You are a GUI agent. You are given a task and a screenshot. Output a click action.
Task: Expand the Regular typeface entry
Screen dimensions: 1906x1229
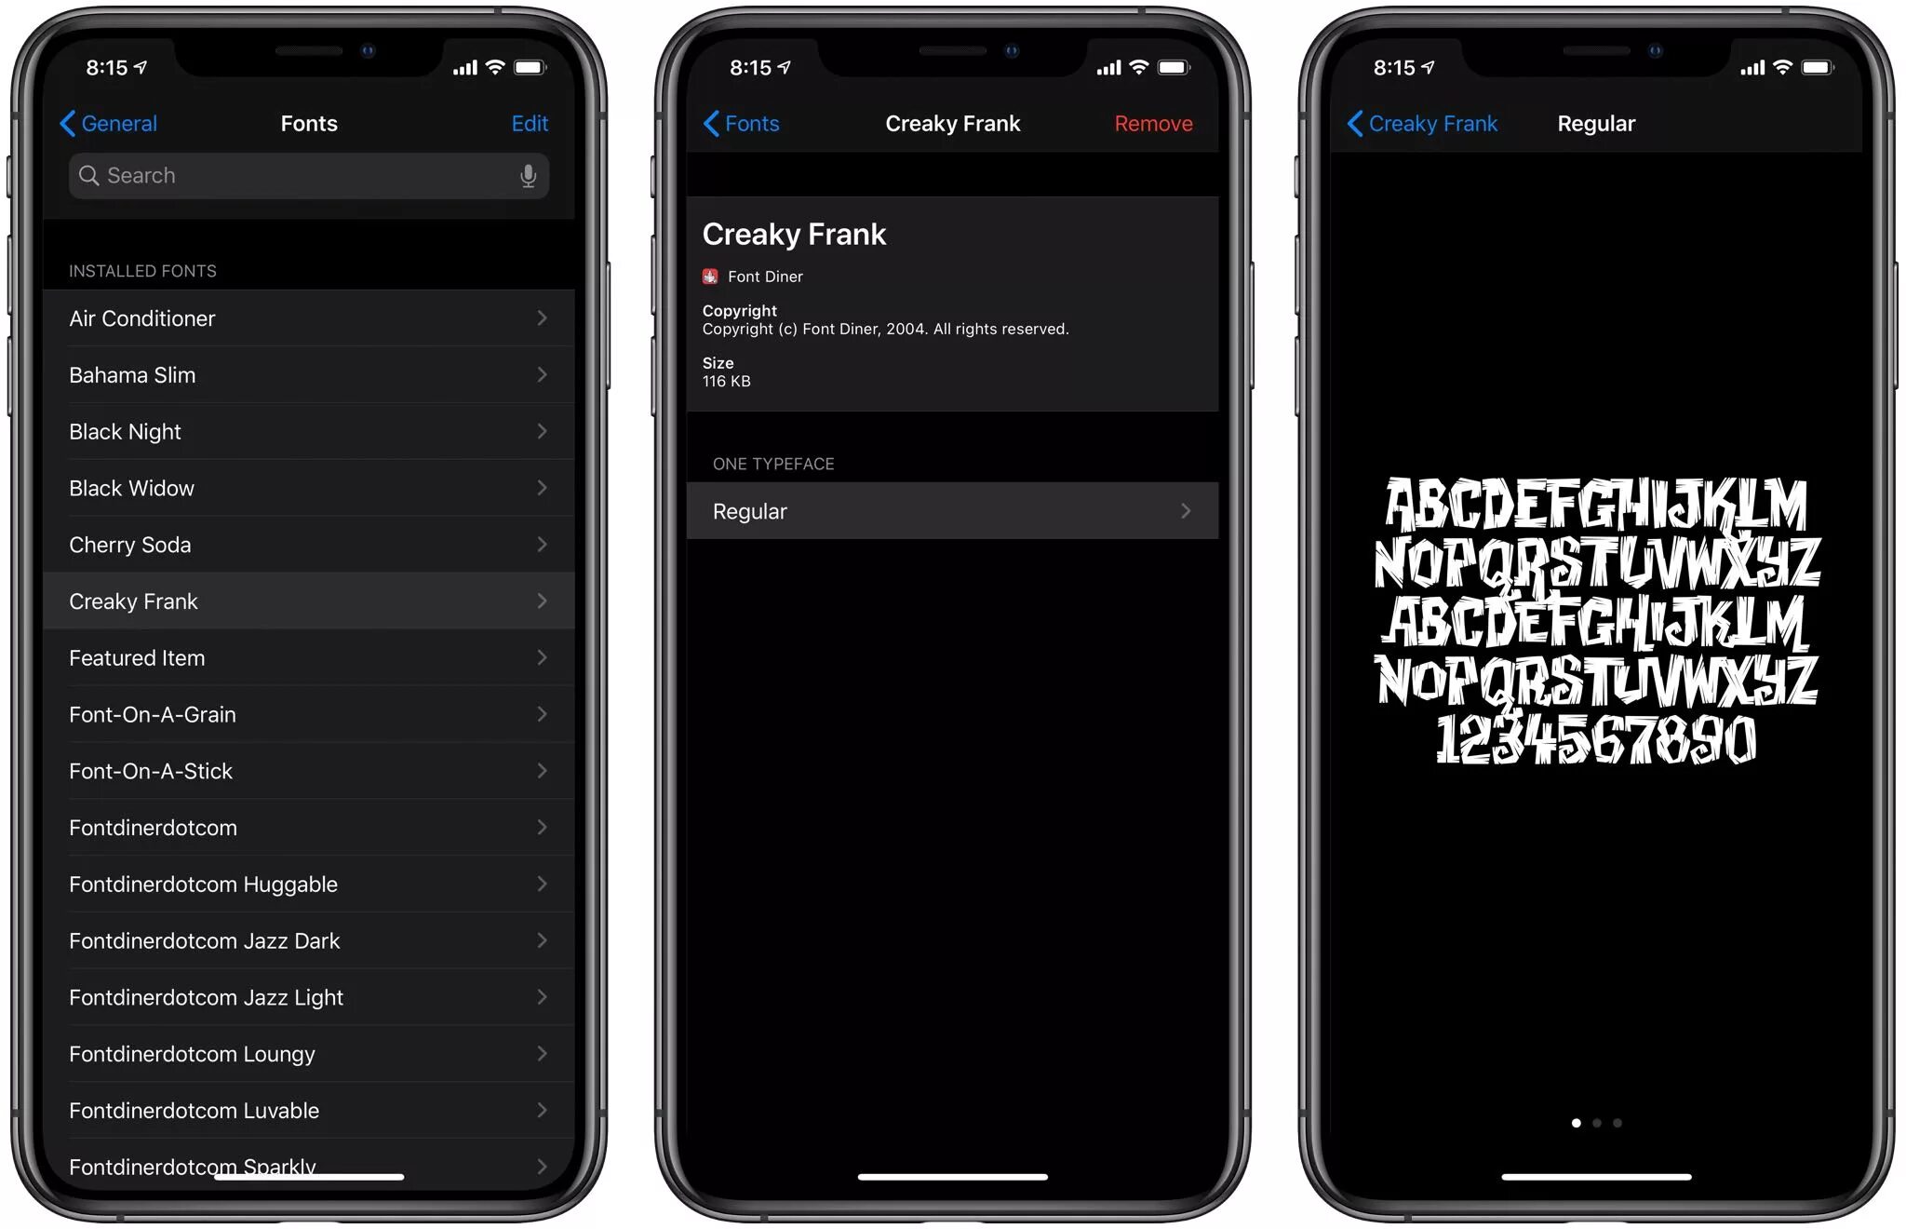[x=949, y=510]
